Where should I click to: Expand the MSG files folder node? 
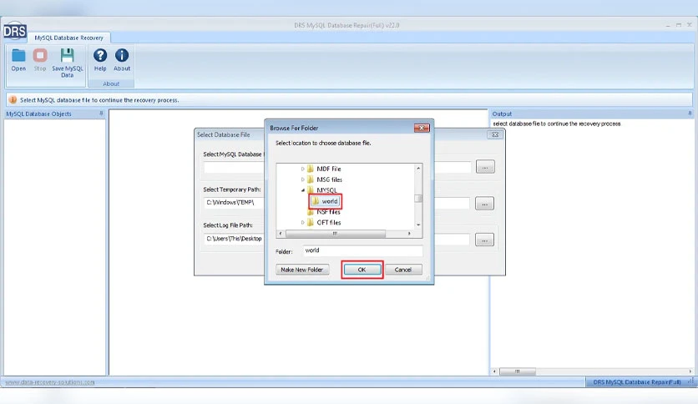pos(303,179)
